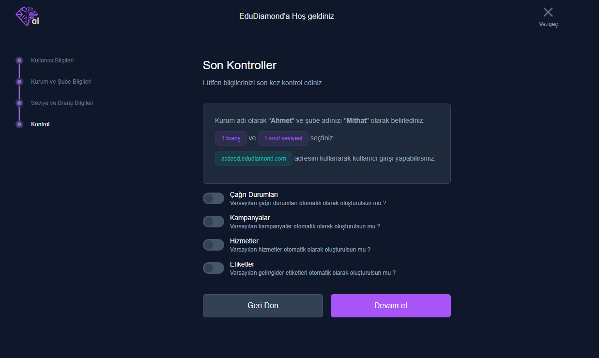Click the Vazgeç text label
Image resolution: width=599 pixels, height=358 pixels.
click(x=548, y=24)
